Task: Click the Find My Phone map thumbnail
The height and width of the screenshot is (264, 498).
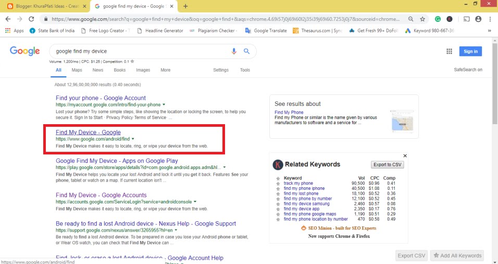Action: [402, 121]
